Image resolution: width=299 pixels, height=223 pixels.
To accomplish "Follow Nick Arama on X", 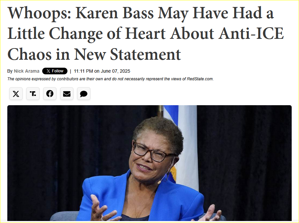I will tap(55, 71).
